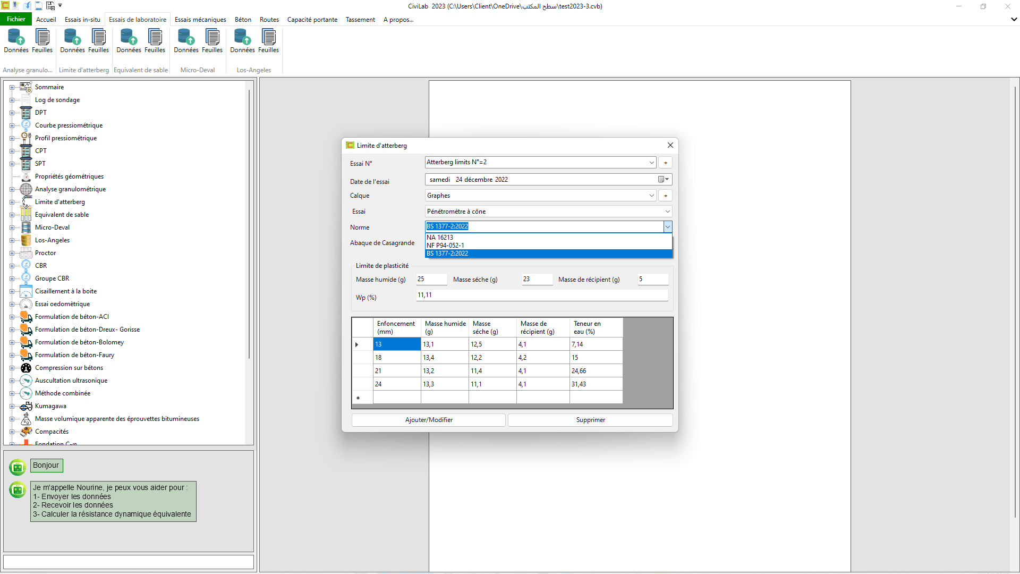
Task: Select Analyse granulométrique sieve icon
Action: (x=26, y=189)
